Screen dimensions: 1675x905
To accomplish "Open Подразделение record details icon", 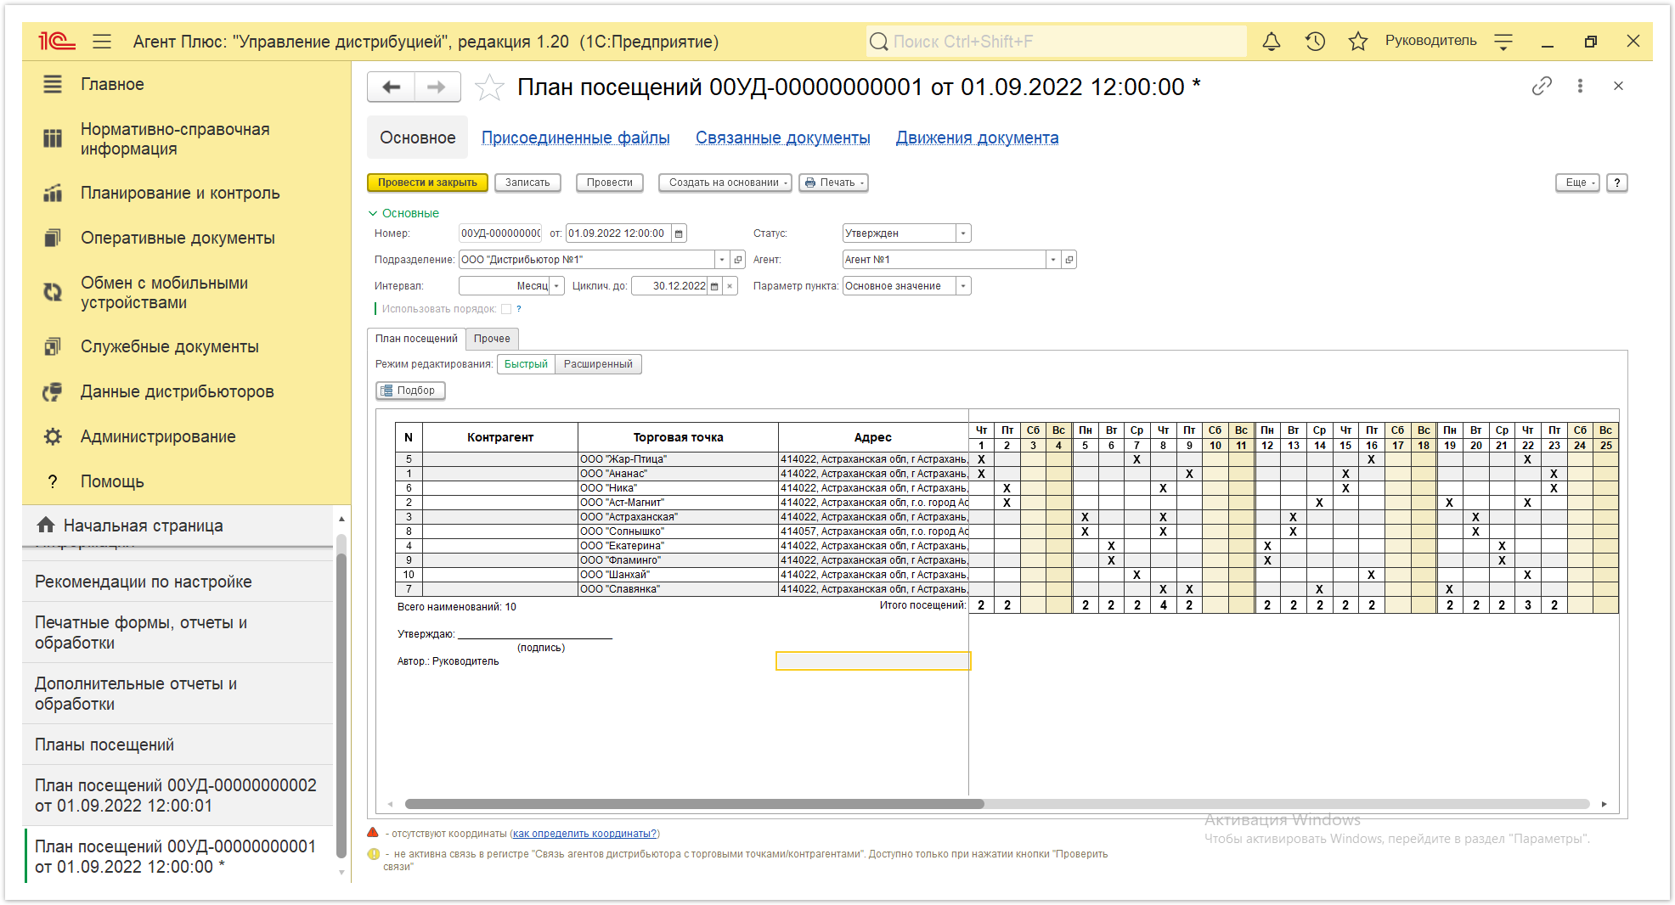I will point(738,260).
